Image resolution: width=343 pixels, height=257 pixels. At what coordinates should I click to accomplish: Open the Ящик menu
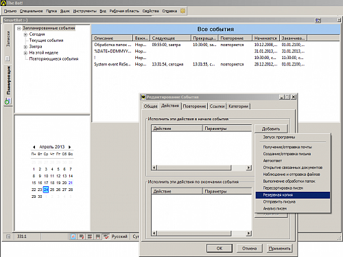(65, 11)
